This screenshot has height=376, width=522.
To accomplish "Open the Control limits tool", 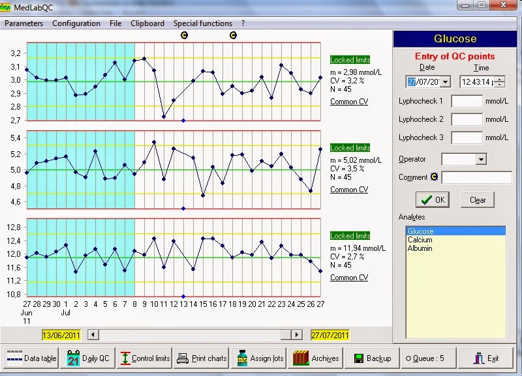I will coord(145,358).
